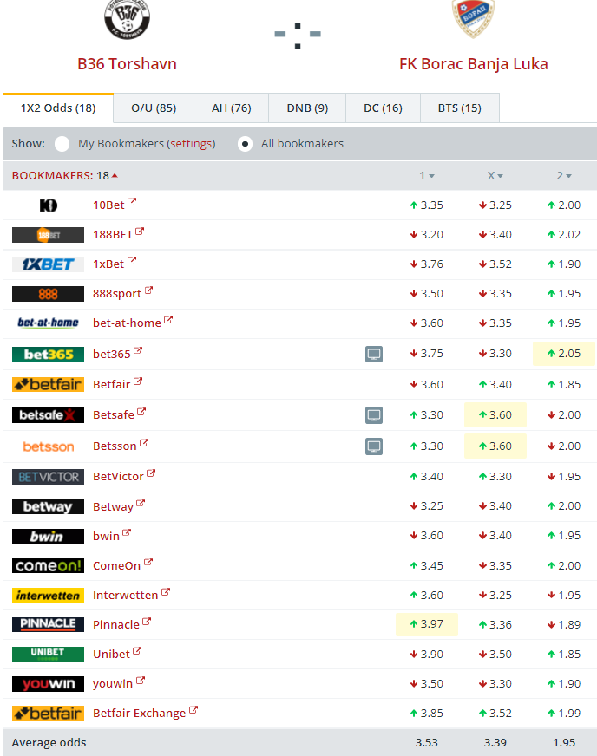This screenshot has height=756, width=597.
Task: Click bet365's highlighted 2.05 away odds
Action: coord(563,354)
